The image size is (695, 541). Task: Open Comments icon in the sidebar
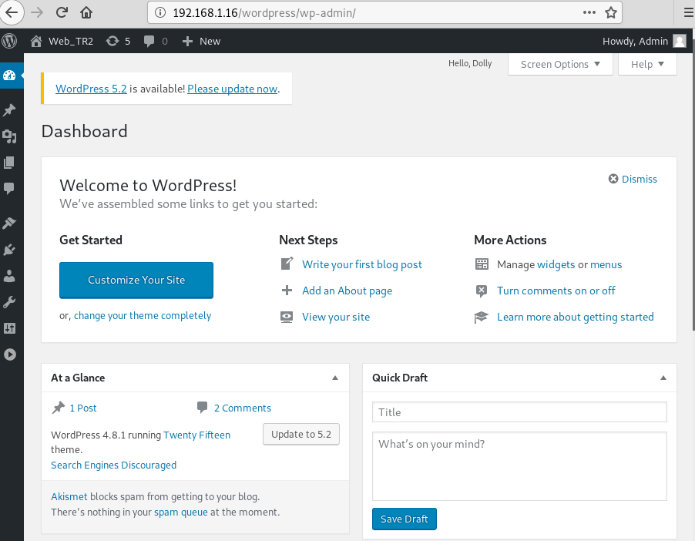point(9,189)
